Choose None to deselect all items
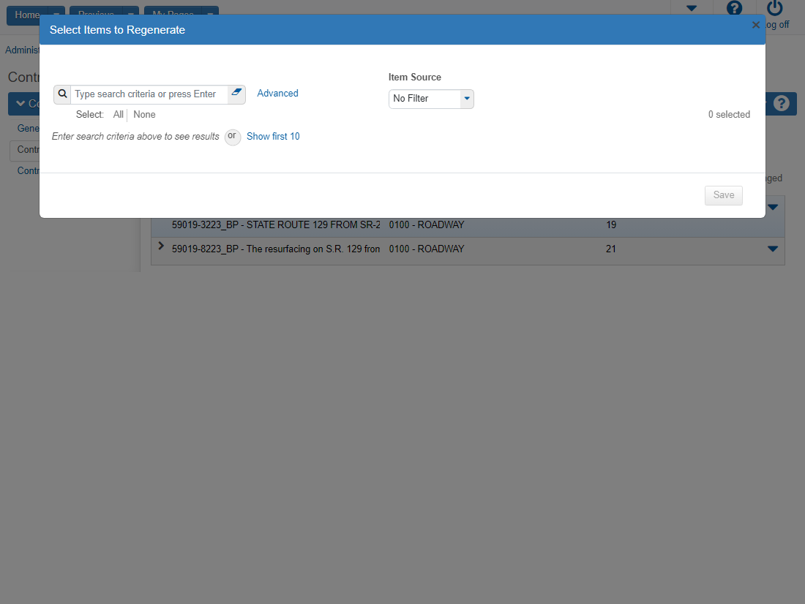805x604 pixels. [x=144, y=115]
